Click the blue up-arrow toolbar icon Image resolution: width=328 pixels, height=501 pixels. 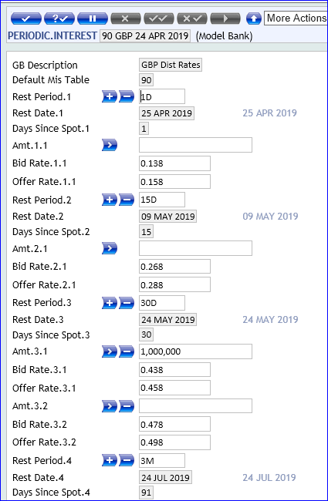click(x=254, y=18)
